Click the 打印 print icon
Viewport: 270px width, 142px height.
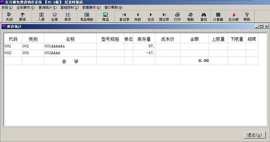(x=177, y=17)
